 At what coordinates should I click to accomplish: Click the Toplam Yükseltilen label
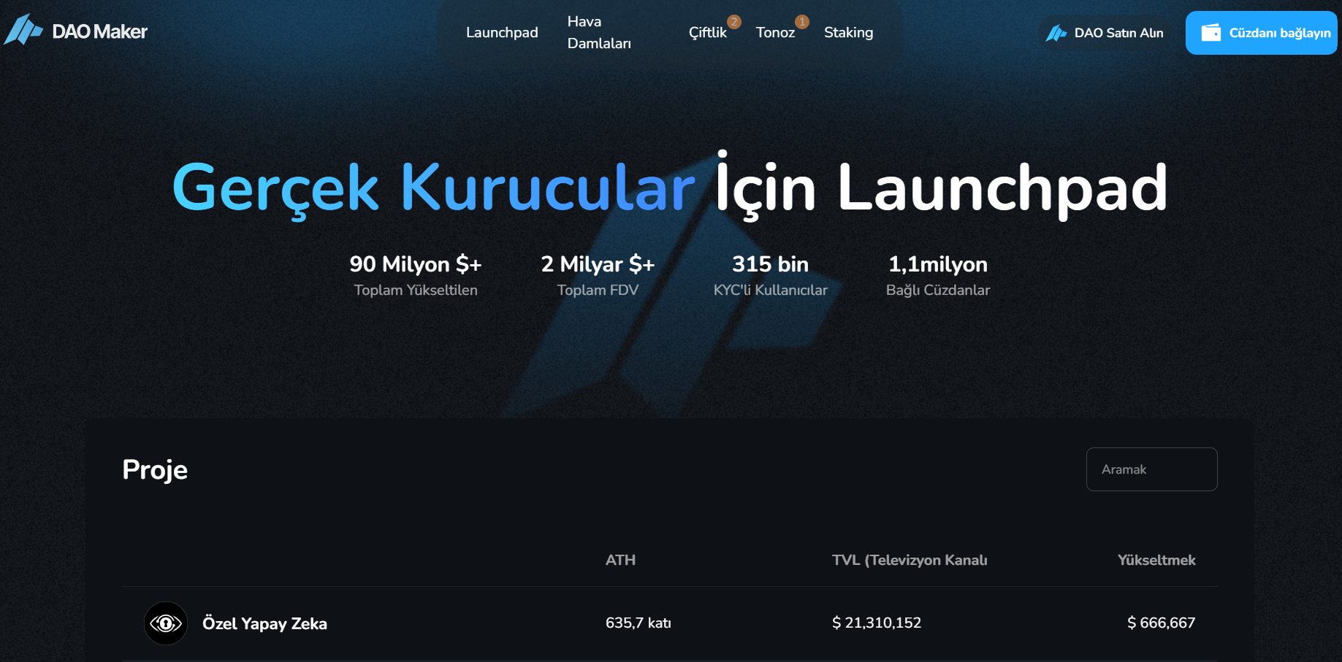416,290
